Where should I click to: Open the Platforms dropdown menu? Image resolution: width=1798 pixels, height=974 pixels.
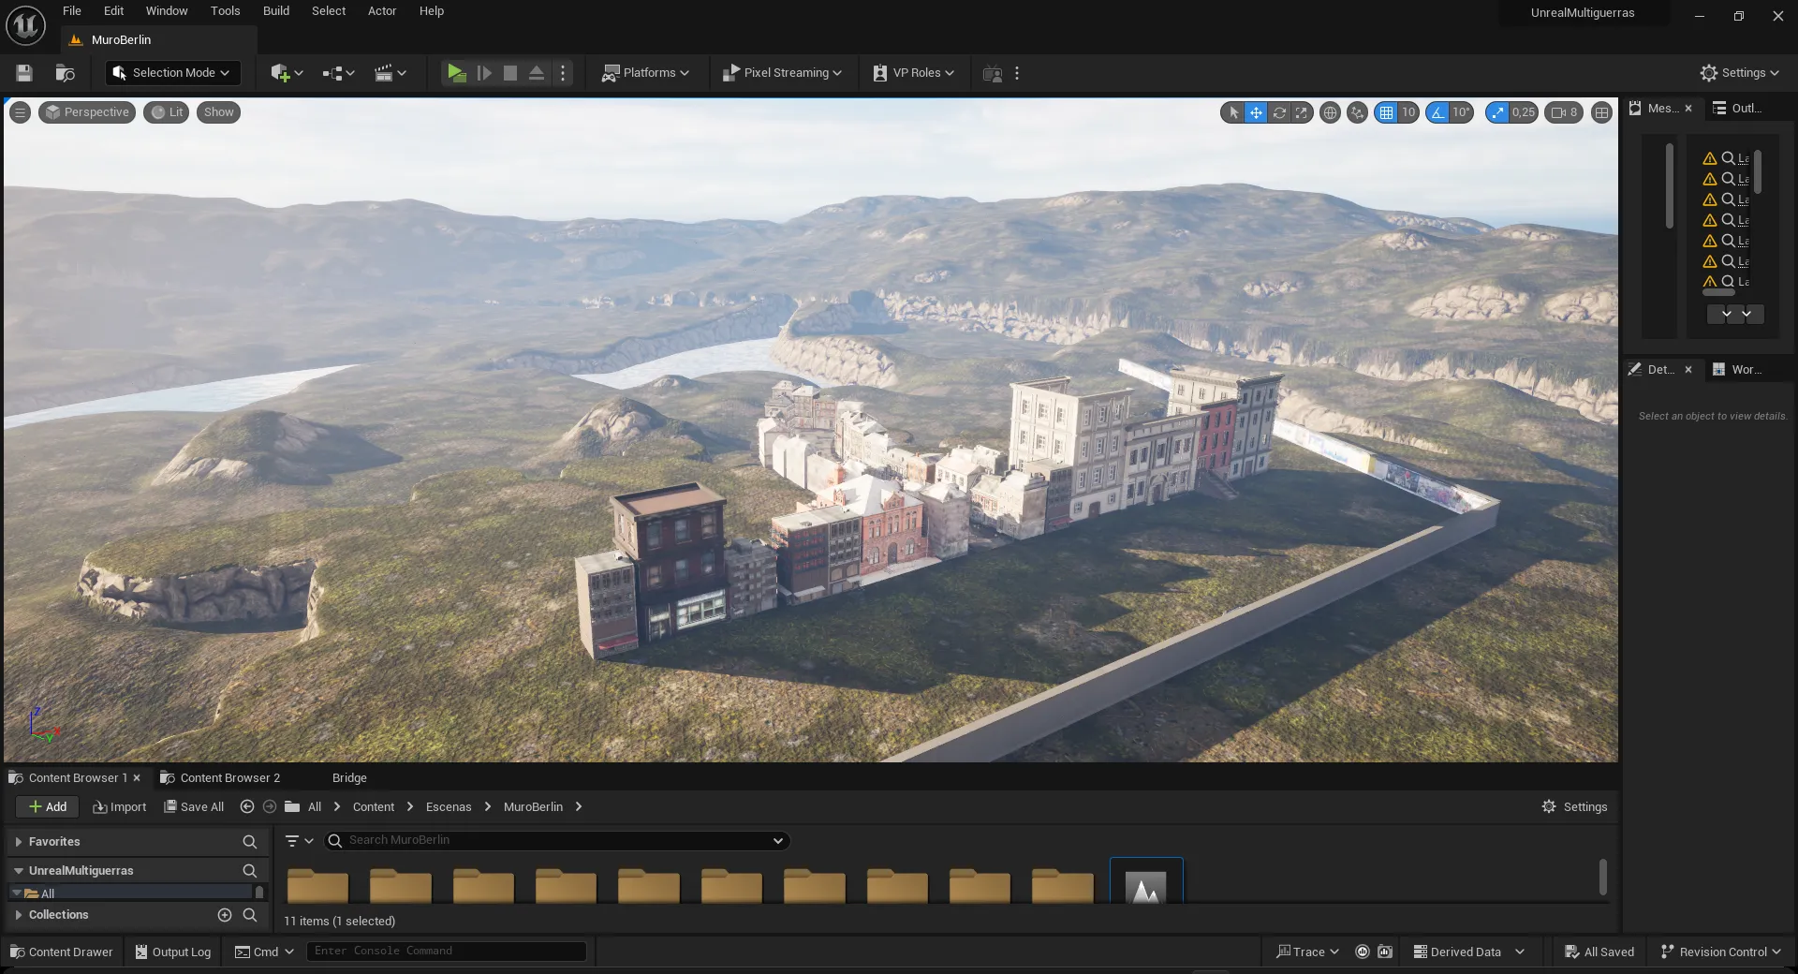click(x=645, y=73)
